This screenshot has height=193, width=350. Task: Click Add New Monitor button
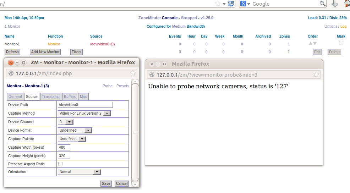tap(45, 52)
